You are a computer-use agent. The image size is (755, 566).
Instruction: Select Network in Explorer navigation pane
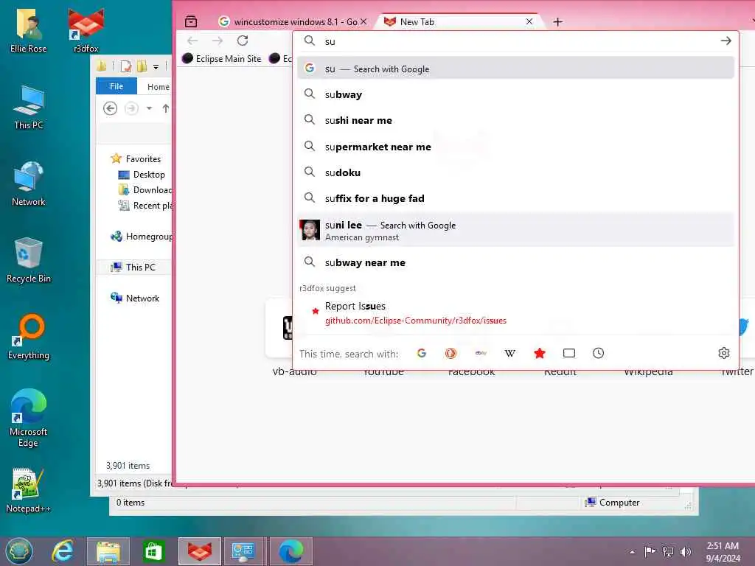click(135, 298)
